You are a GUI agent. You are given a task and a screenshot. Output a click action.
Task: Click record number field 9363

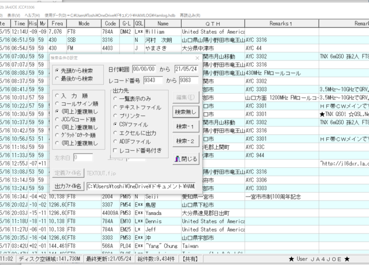[189, 80]
